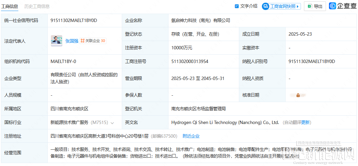Screen dimensions: 358x166
Task: Open 工商官网快照 snapshot button
Action: (x=282, y=6)
